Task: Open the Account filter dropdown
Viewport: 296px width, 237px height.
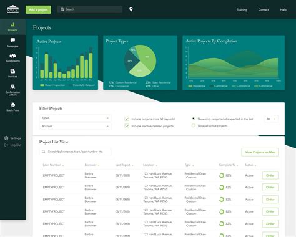Action: tap(76, 126)
